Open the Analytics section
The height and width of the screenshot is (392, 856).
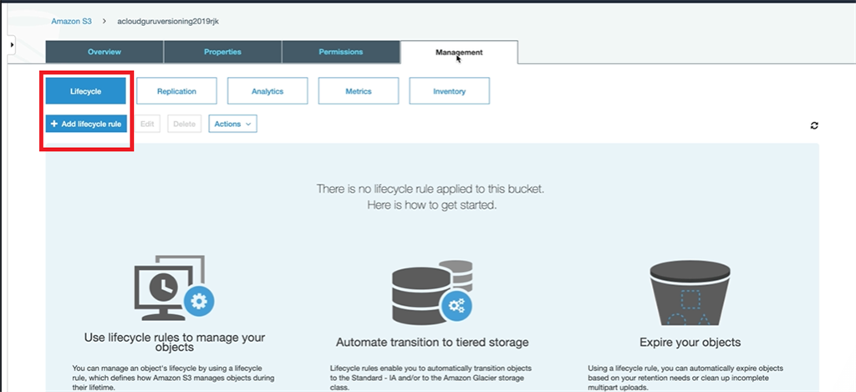pos(267,91)
